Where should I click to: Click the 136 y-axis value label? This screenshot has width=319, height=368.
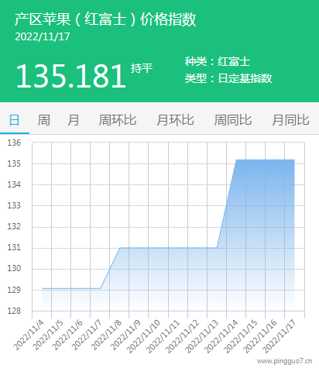[14, 143]
